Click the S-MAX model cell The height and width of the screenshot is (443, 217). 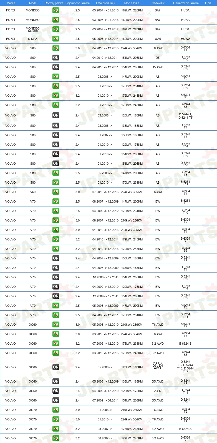(x=33, y=39)
